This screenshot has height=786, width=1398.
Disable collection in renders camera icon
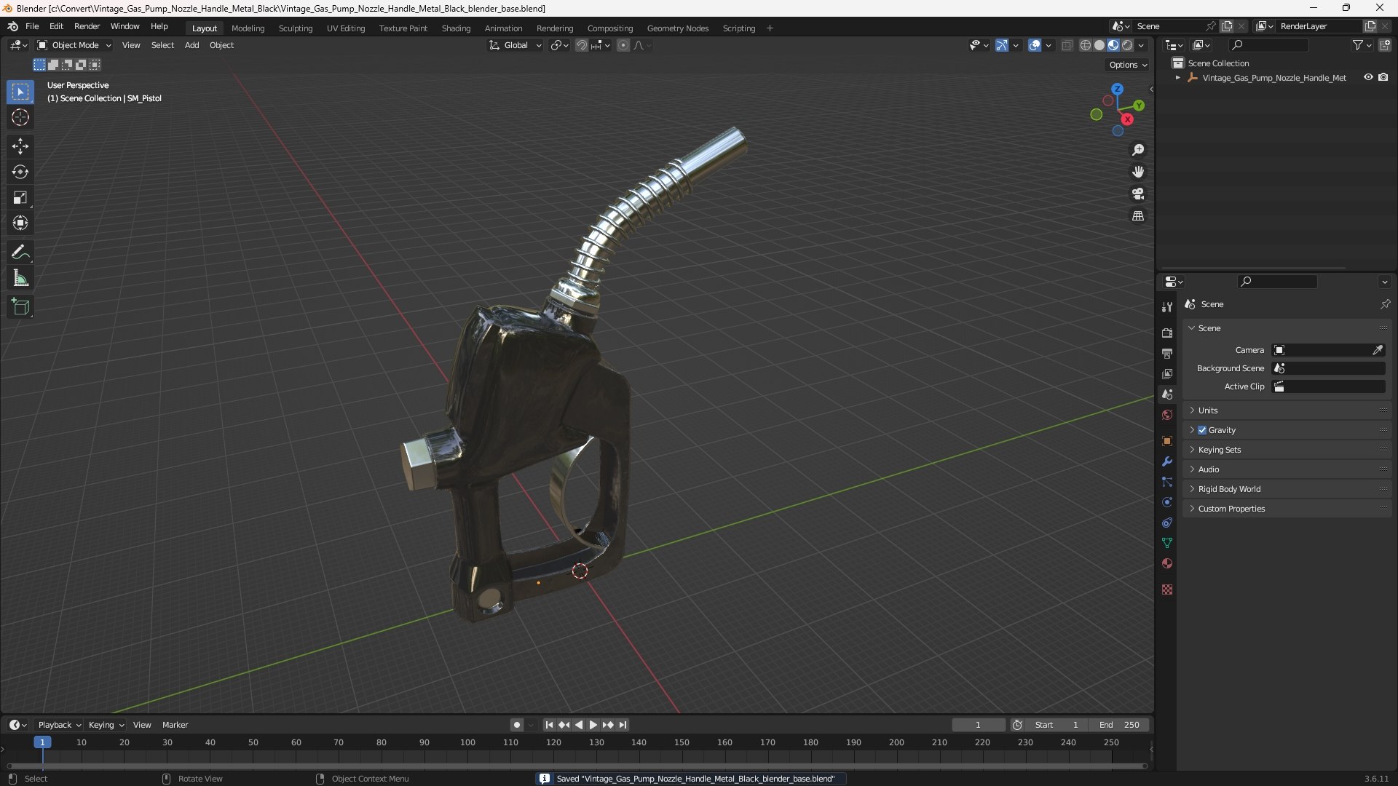[1383, 77]
